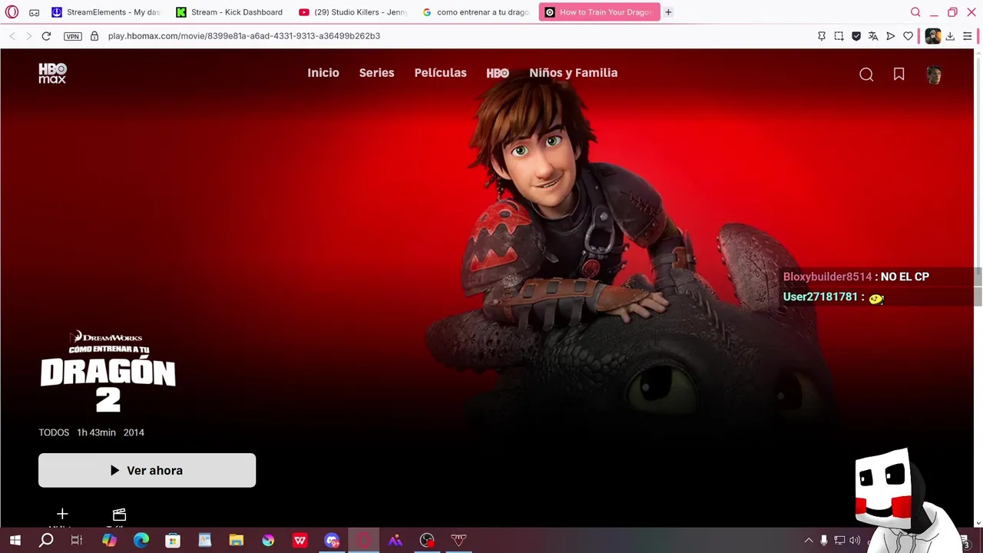Open the pinboard pin icon
The width and height of the screenshot is (983, 553).
(822, 36)
